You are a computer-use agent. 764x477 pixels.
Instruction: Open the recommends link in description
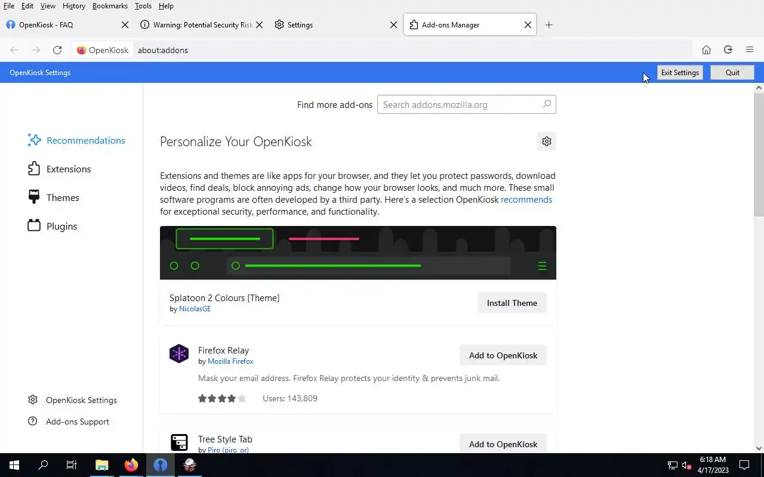tap(526, 200)
